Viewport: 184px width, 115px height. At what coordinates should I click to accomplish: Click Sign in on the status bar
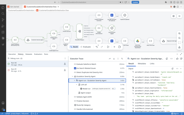coord(175,114)
